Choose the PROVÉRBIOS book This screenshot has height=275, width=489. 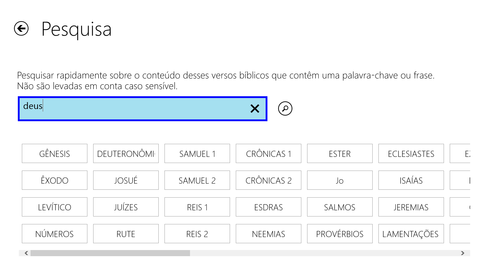point(339,234)
